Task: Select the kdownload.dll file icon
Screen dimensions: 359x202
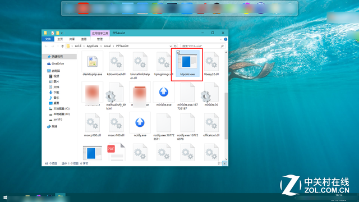Action: click(x=116, y=62)
